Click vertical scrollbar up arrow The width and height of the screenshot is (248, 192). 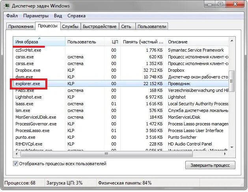pyautogui.click(x=232, y=41)
